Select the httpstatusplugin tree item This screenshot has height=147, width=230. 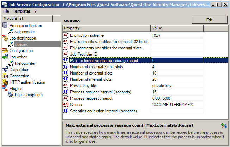[x=29, y=95]
